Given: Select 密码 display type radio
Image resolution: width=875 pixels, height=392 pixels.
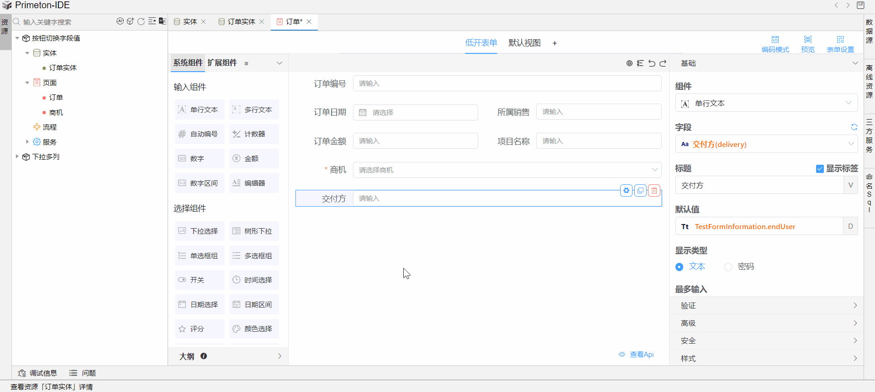Looking at the screenshot, I should [x=728, y=267].
